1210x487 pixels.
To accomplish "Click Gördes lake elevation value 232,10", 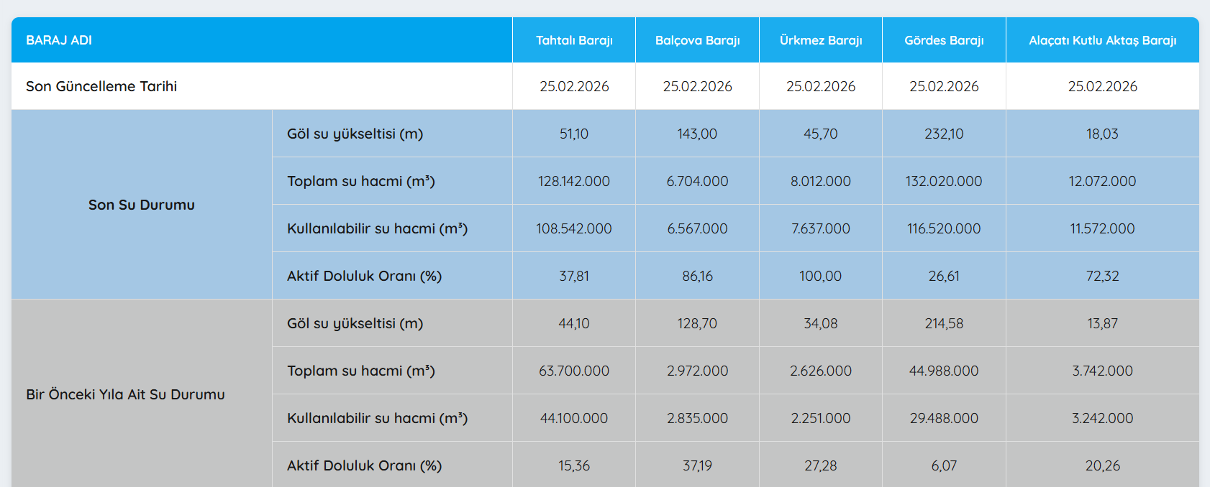I will (944, 134).
